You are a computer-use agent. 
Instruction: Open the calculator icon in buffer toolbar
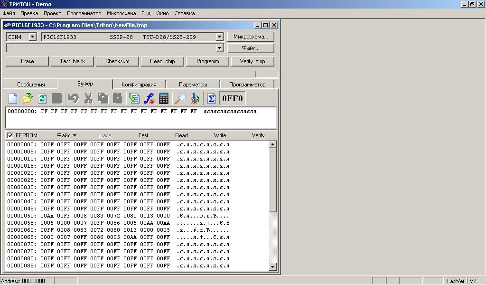click(x=164, y=98)
